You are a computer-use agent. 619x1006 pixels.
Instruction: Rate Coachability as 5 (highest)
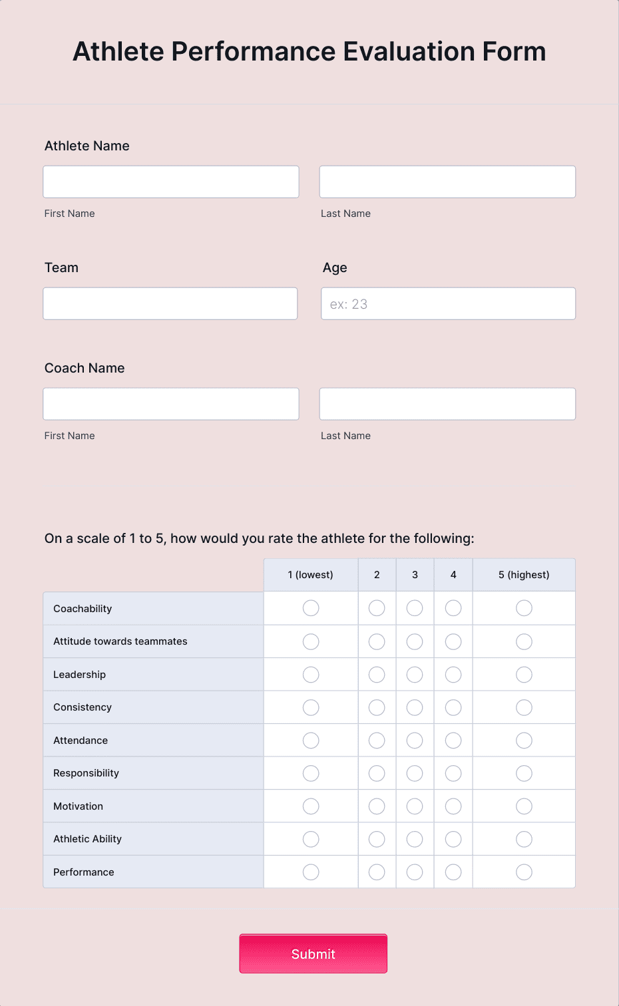(x=523, y=607)
